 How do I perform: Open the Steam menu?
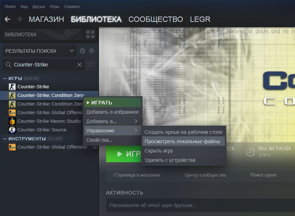(10, 6)
